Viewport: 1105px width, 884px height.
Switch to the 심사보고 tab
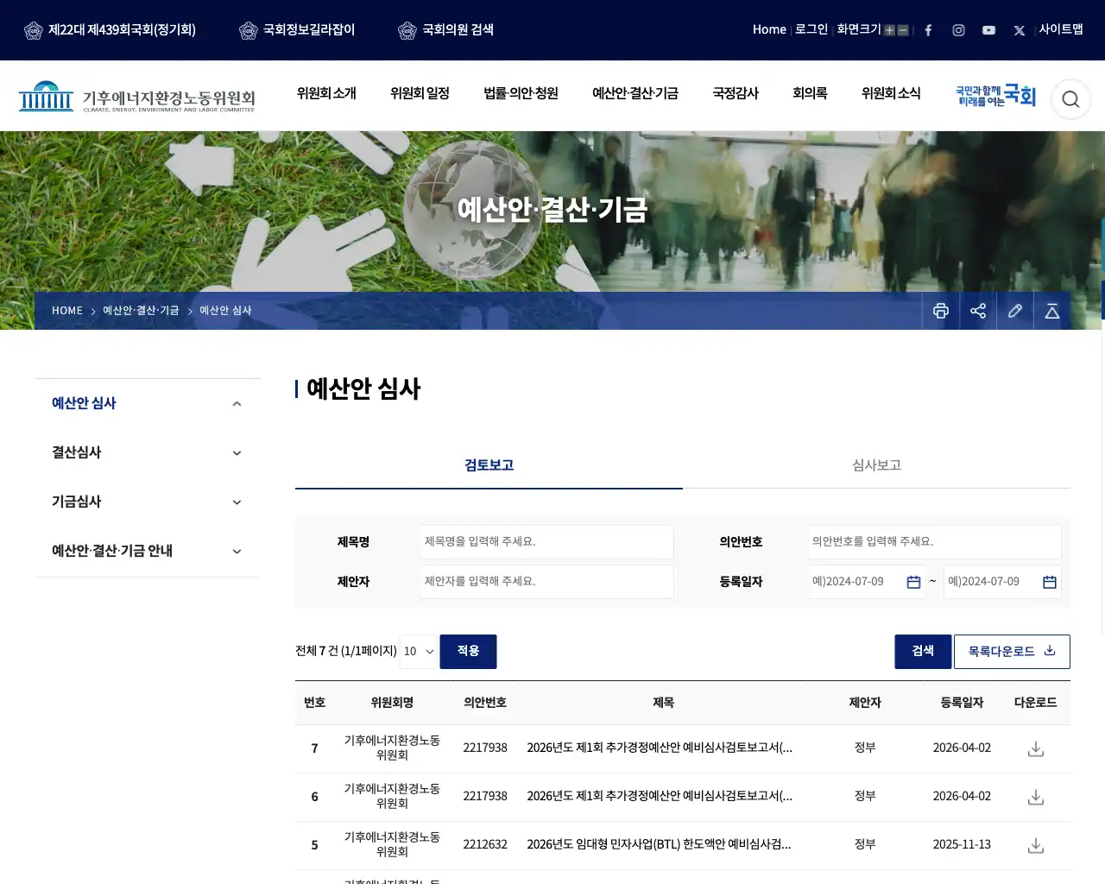click(x=876, y=465)
